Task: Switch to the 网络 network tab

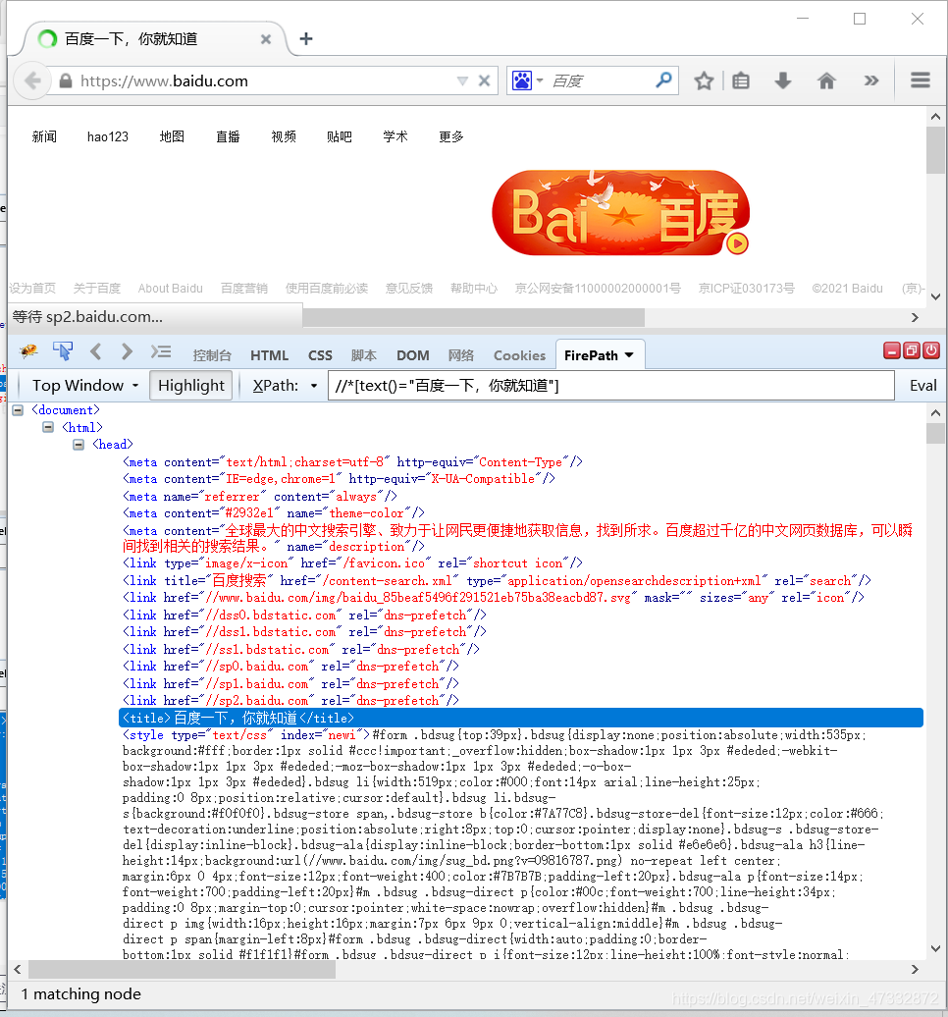Action: pos(461,355)
